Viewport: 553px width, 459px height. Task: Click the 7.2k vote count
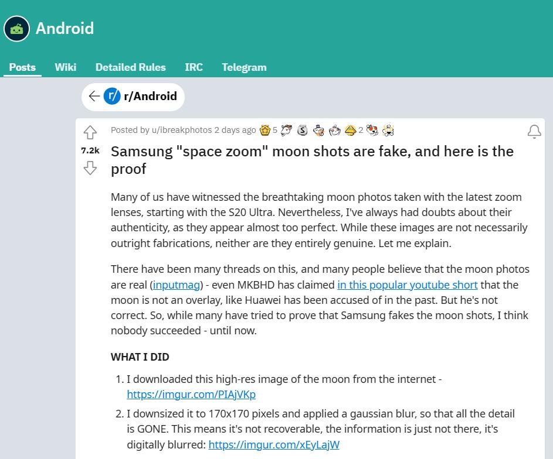90,150
